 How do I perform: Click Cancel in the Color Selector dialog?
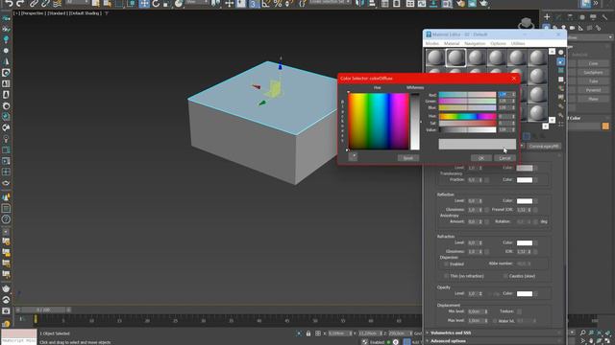[x=504, y=158]
